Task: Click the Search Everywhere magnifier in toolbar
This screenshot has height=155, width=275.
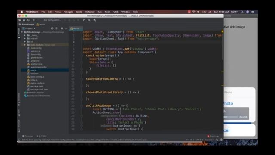Action: 89,20
